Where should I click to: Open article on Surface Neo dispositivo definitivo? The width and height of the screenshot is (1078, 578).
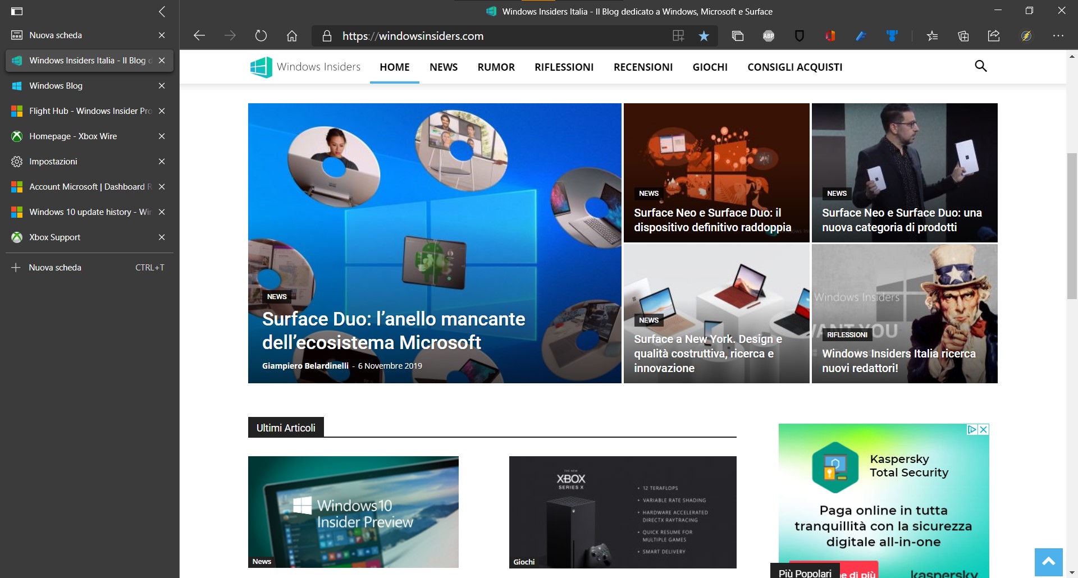pos(712,220)
